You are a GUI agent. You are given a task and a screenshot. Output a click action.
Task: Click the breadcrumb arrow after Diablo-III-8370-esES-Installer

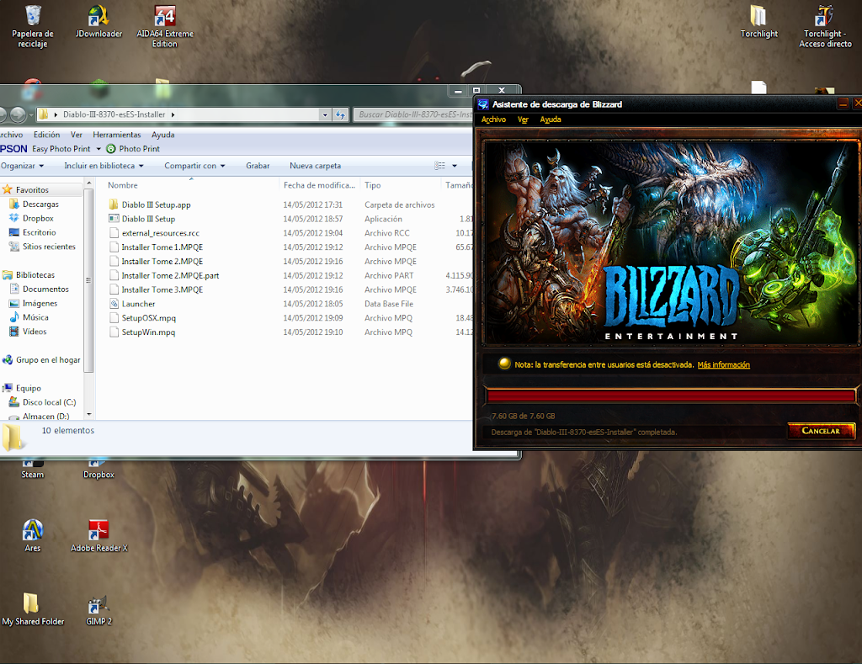coord(173,114)
